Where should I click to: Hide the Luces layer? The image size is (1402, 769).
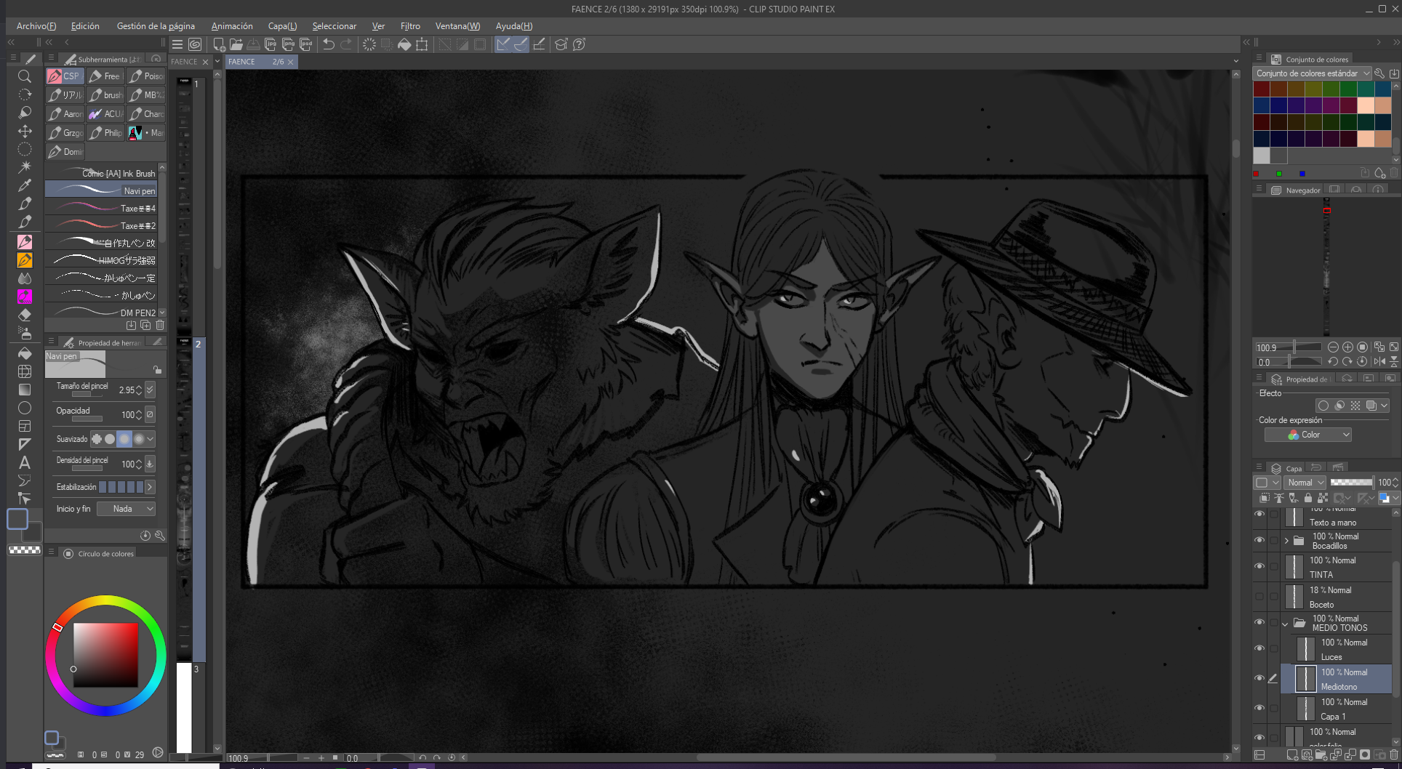(x=1259, y=648)
